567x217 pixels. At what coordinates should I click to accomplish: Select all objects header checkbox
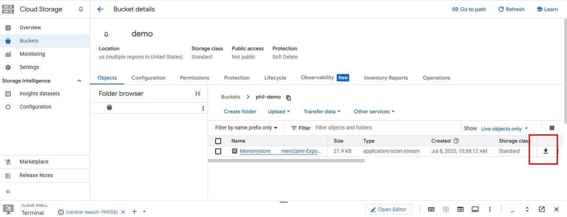click(x=218, y=141)
